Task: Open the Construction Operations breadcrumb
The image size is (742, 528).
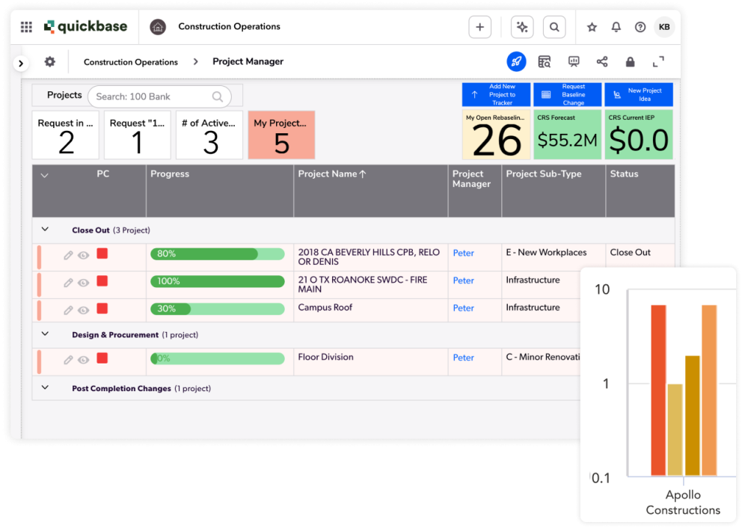Action: pos(131,61)
